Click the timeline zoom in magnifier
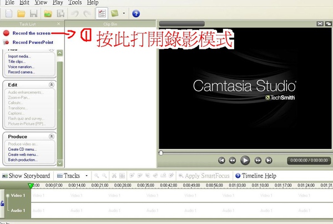Viewport: 333px width, 224px height. pyautogui.click(x=97, y=176)
